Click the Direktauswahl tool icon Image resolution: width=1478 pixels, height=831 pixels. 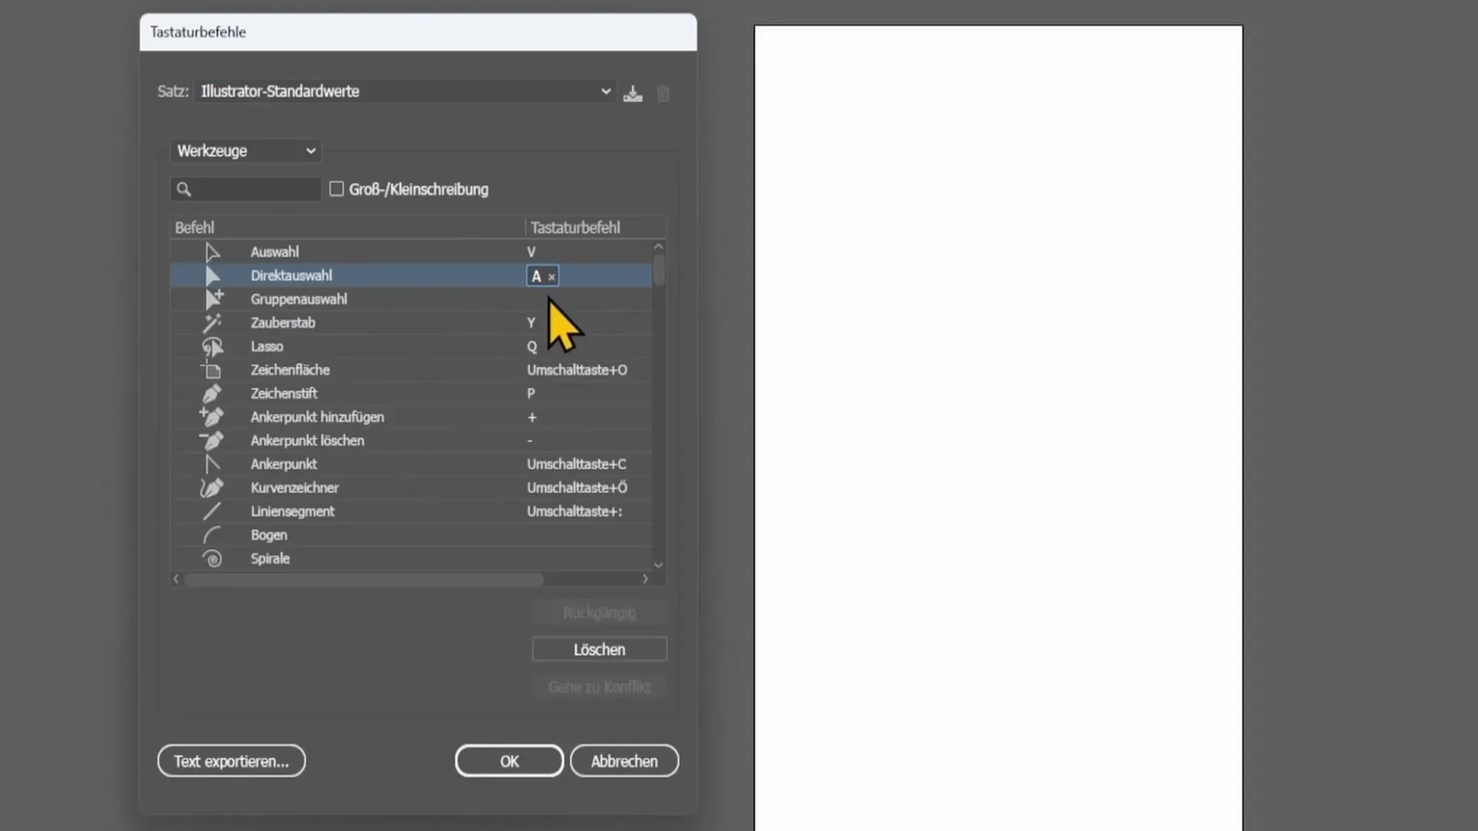pyautogui.click(x=212, y=275)
